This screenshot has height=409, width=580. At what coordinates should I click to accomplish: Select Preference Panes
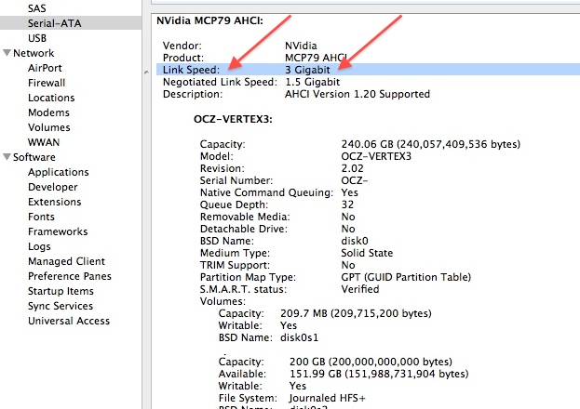(x=70, y=276)
